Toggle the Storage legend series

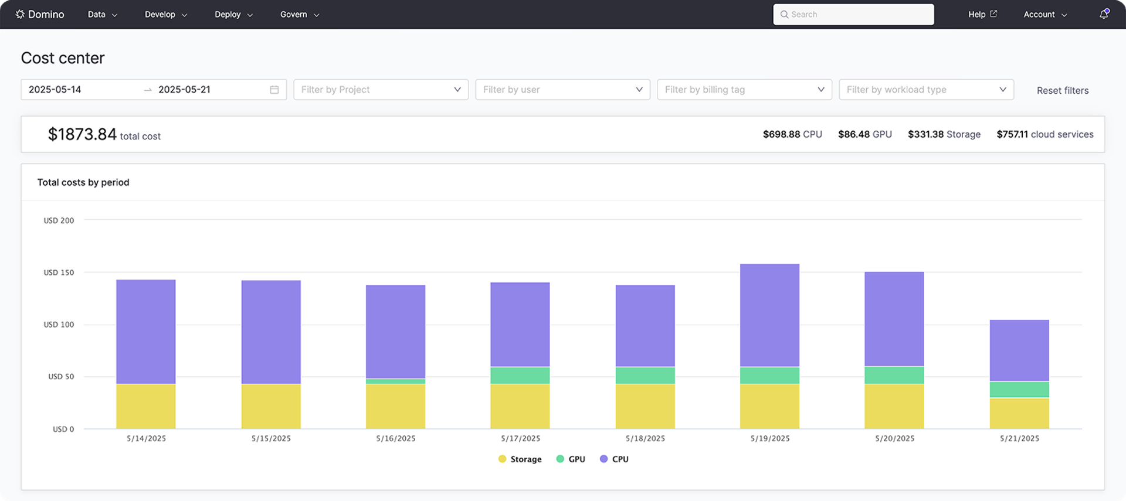click(520, 459)
